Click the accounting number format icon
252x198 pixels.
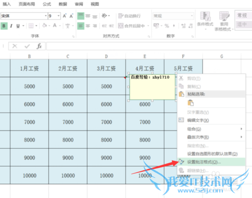tap(156, 26)
